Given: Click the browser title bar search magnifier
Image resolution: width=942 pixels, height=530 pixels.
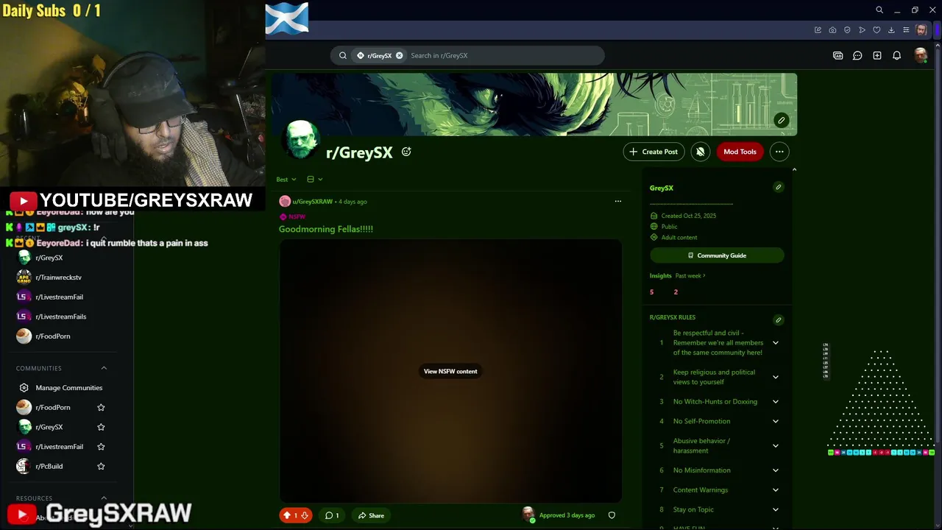Looking at the screenshot, I should click(x=879, y=10).
